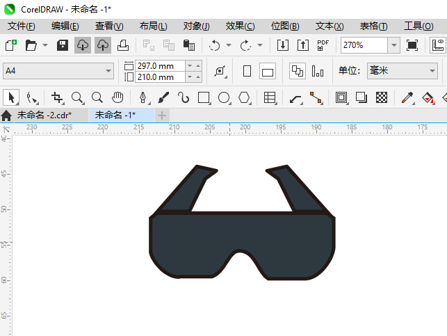447x336 pixels.
Task: Pick the Transparency checkerboard tool
Action: (381, 97)
